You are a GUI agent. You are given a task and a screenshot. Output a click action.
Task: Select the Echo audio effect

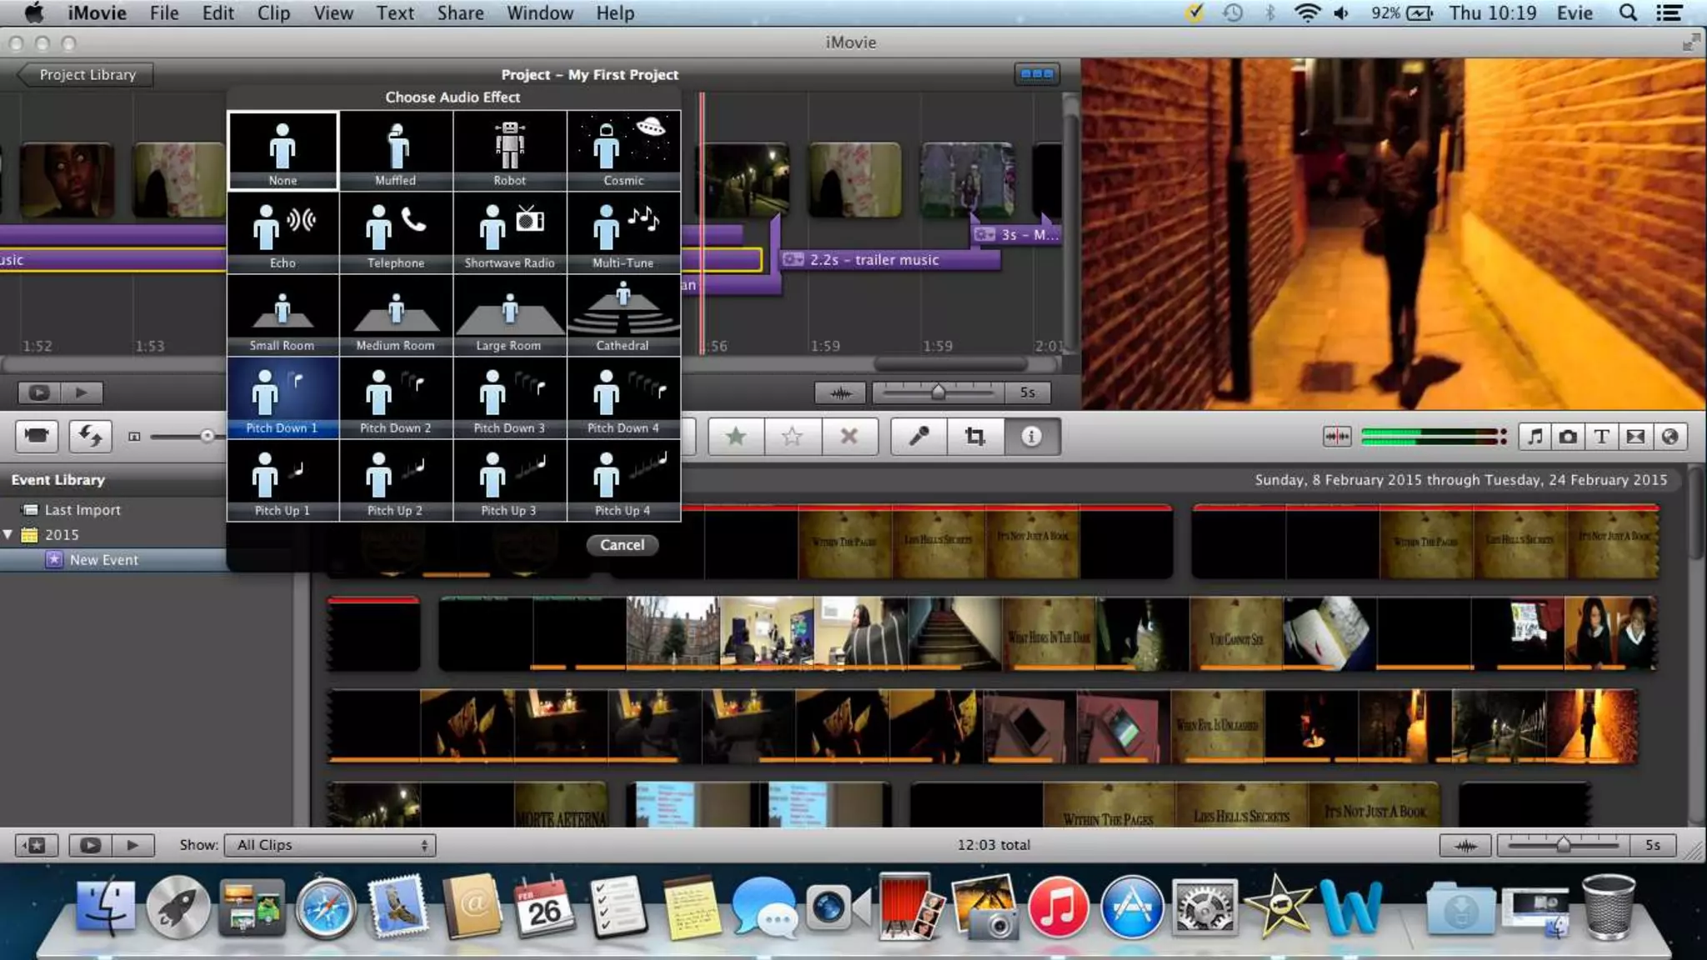283,233
